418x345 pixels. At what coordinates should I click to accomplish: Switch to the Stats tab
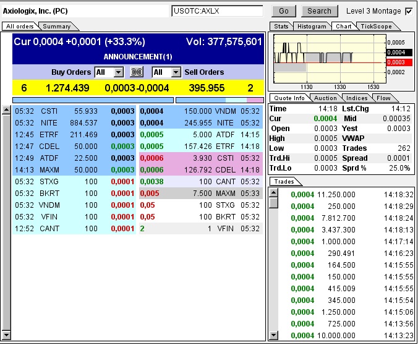[x=281, y=27]
